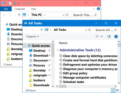
Task: Click the forward arrow in All Tasks window
Action: pos(33,30)
